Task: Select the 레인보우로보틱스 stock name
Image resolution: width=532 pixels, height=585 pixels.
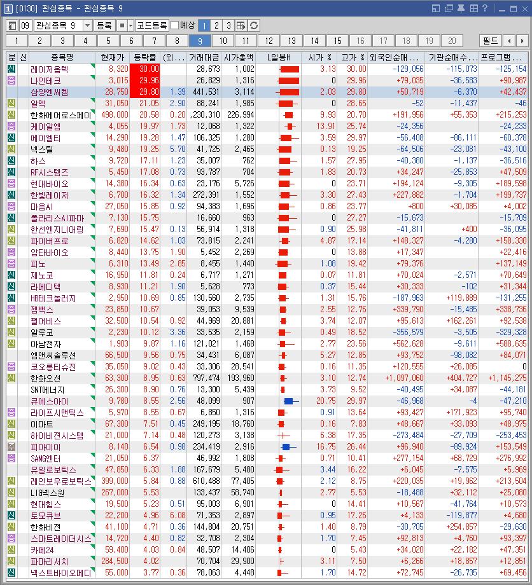Action: coord(61,481)
